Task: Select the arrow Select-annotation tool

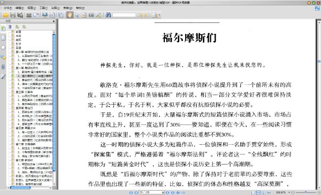Action: click(77, 15)
